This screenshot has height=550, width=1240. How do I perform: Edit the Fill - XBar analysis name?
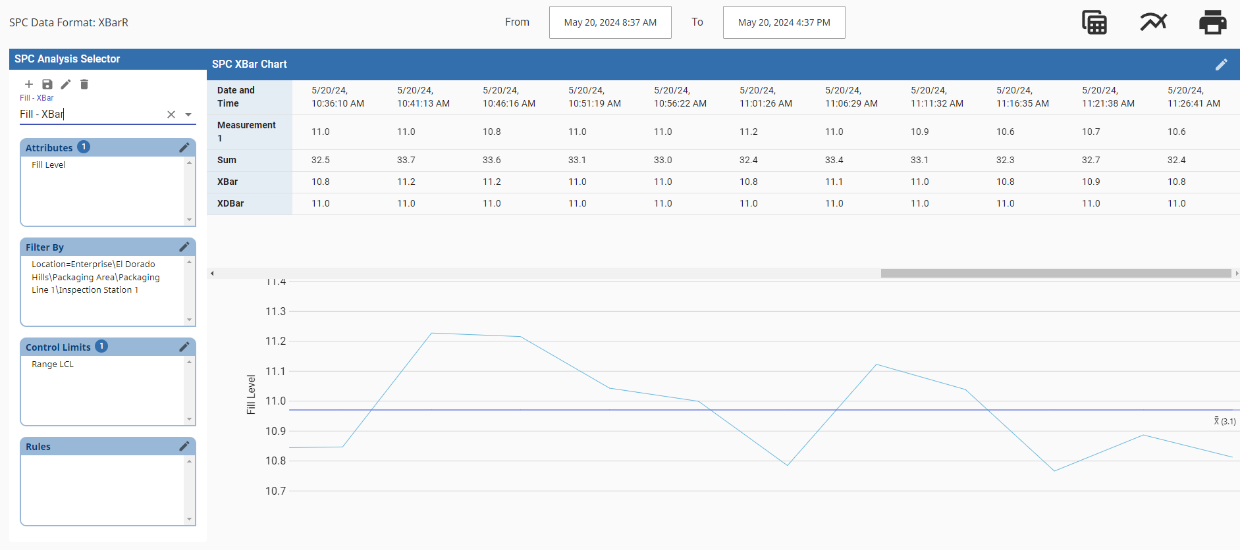(x=66, y=84)
